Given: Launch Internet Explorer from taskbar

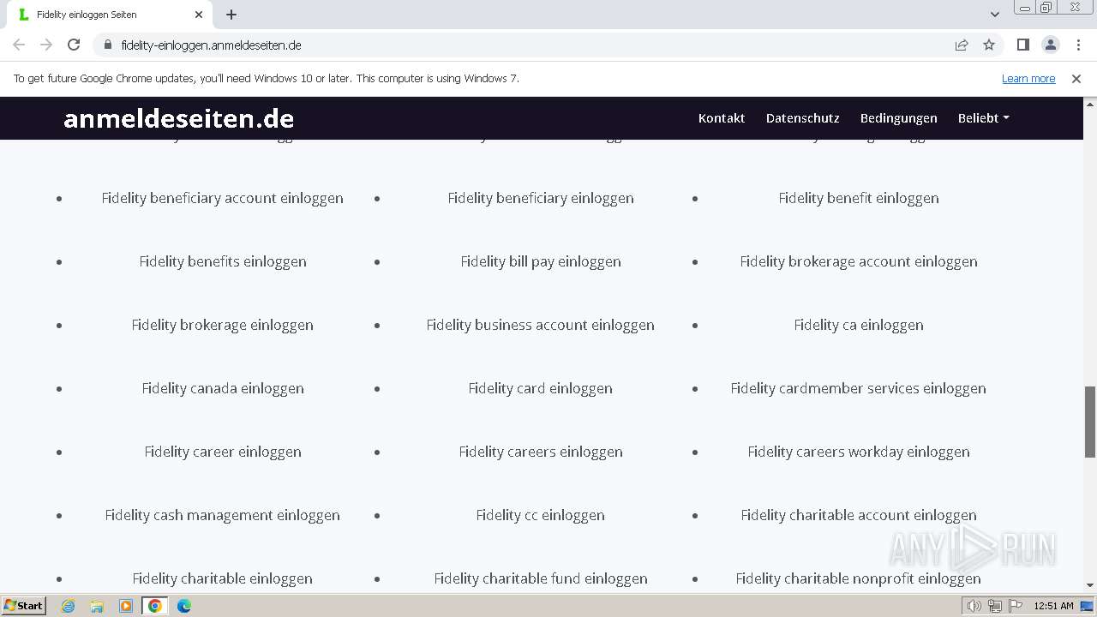Looking at the screenshot, I should pos(68,606).
